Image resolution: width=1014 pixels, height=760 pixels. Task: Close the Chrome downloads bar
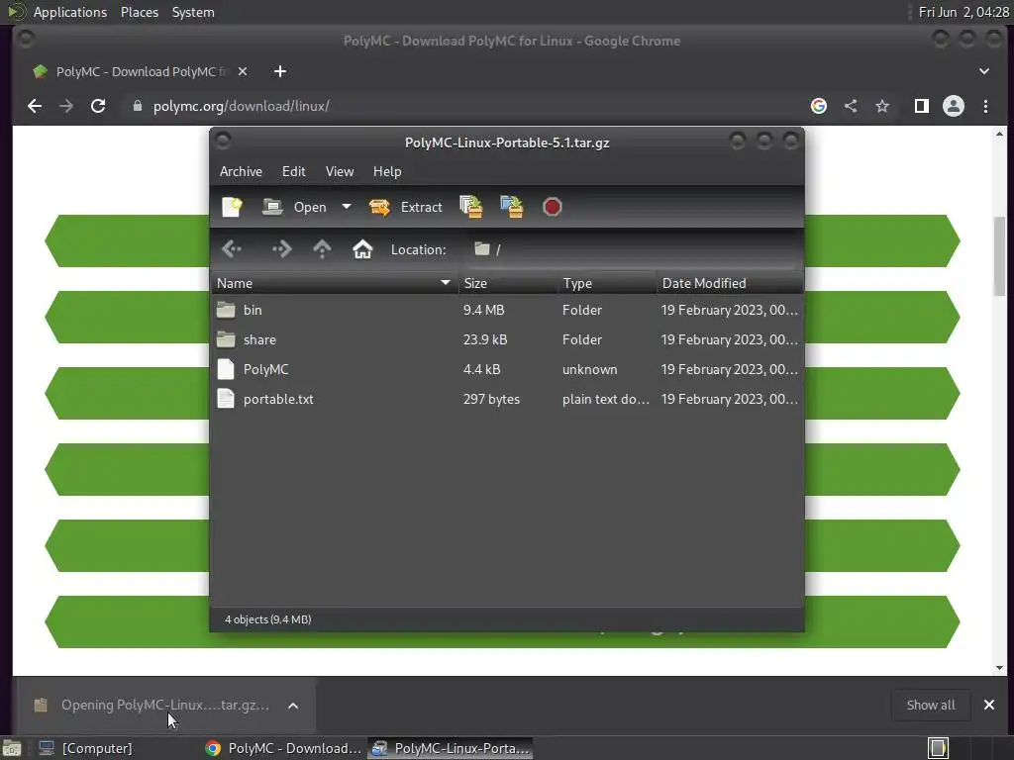[x=989, y=705]
